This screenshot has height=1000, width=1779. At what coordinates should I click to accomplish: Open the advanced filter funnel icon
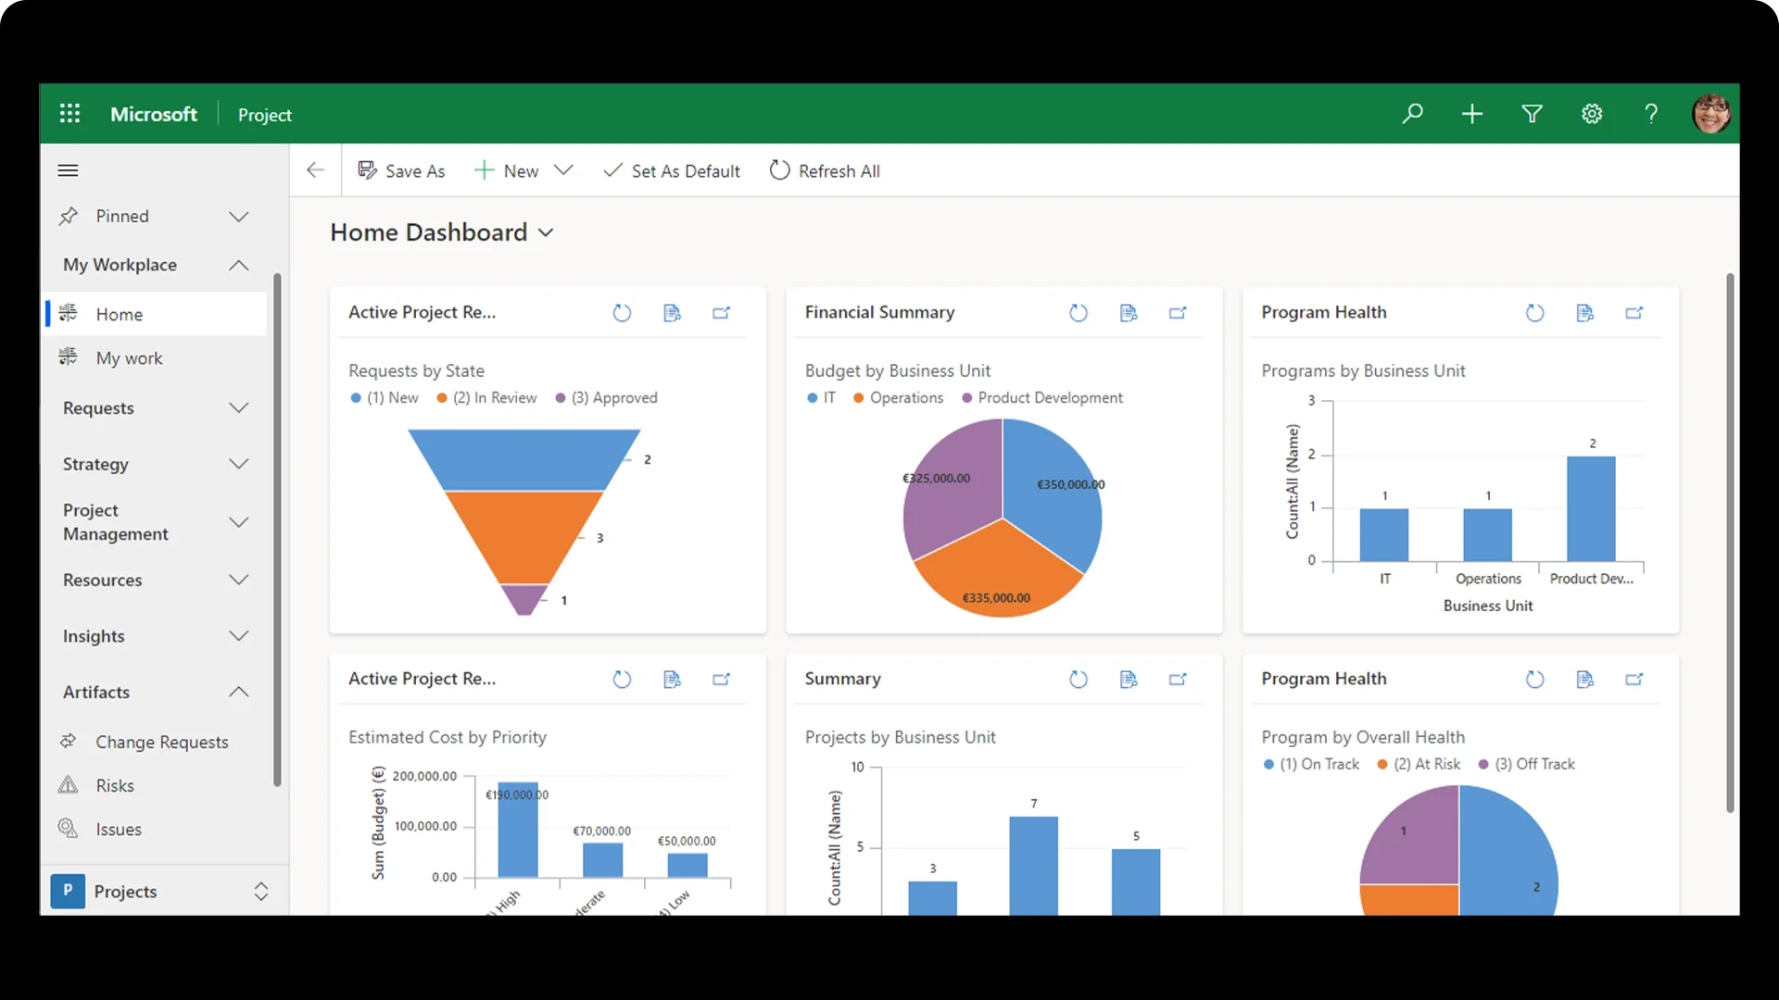[x=1532, y=114]
